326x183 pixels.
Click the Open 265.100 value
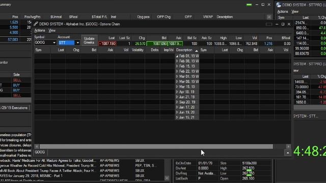[x=248, y=178]
